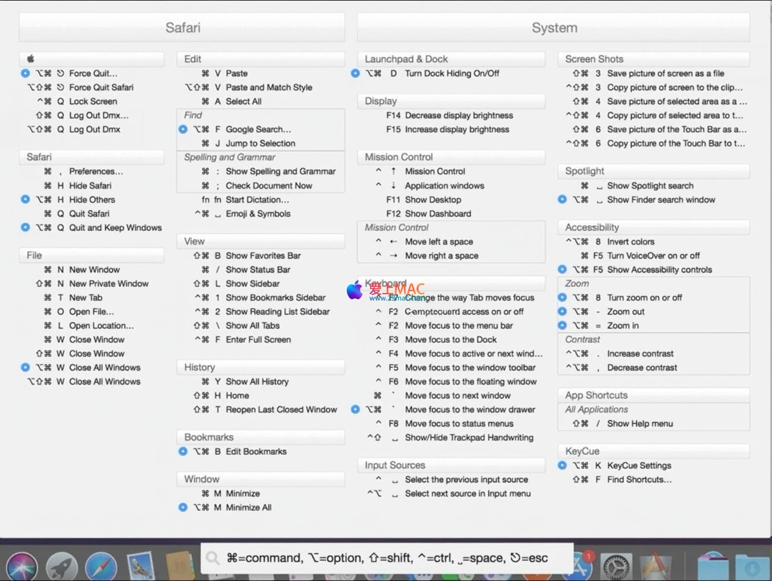Select the Force Quit Safari shortcut

click(x=101, y=87)
